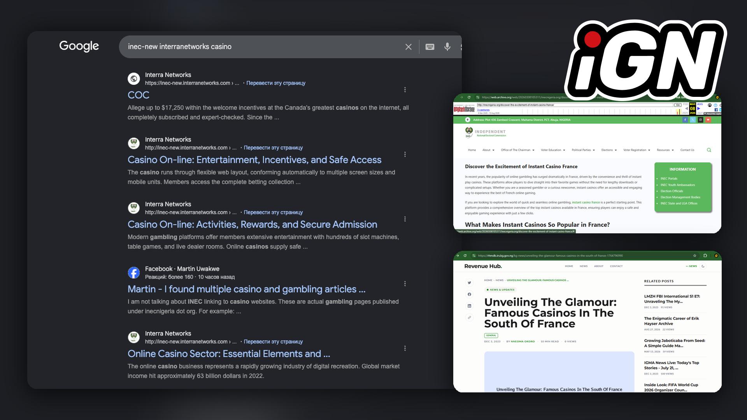Screen dimensions: 747x420
Task: Open 'Casino On-line: Entertainment, Incentives, and Safe Access'
Action: [x=254, y=160]
